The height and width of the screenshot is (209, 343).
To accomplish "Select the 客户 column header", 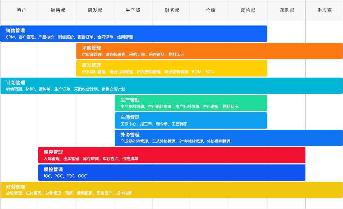I will (x=19, y=11).
